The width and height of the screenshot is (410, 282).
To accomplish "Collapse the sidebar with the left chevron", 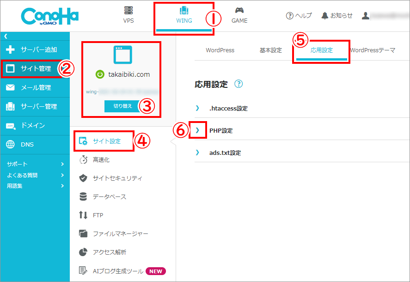I will tap(6, 36).
